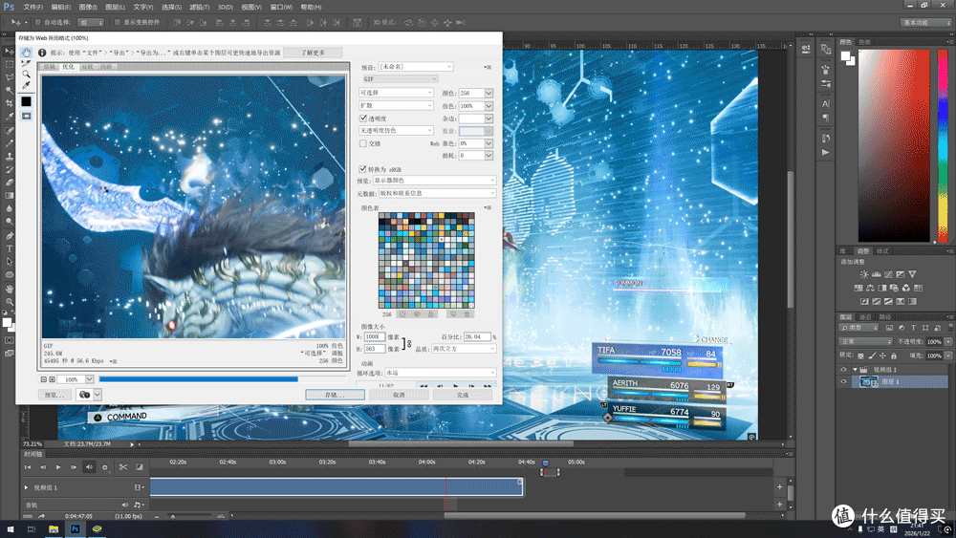Open the GIF file format dropdown

400,79
